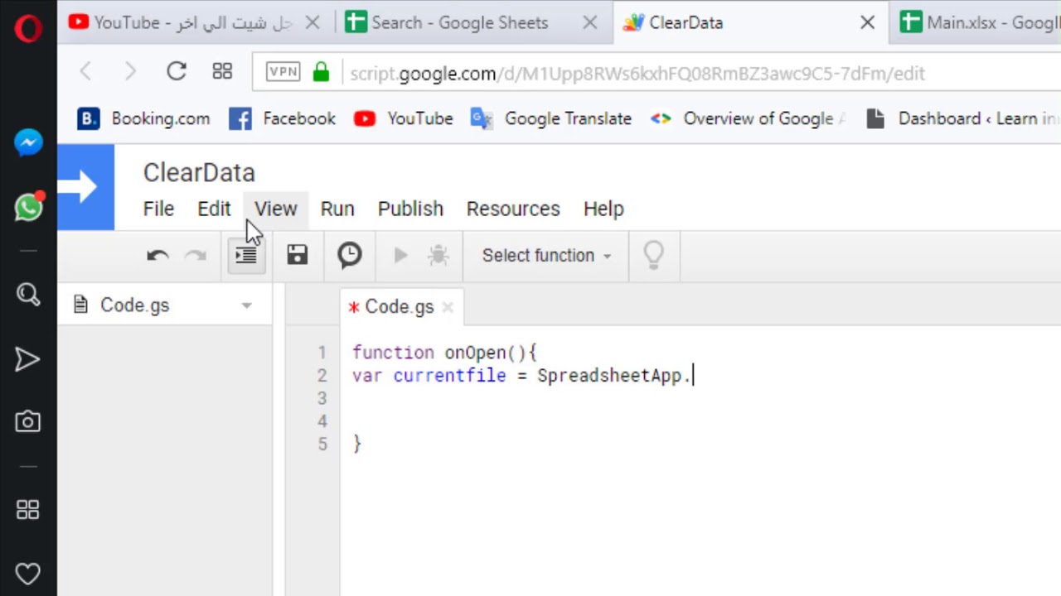Go back with the browser back arrow
This screenshot has height=596, width=1061.
85,72
